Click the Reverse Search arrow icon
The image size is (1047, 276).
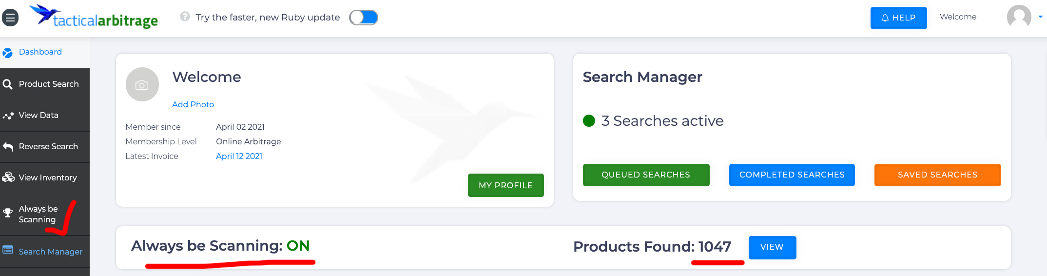[8, 147]
